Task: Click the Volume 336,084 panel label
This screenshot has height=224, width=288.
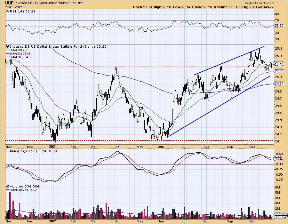Action: [24, 186]
